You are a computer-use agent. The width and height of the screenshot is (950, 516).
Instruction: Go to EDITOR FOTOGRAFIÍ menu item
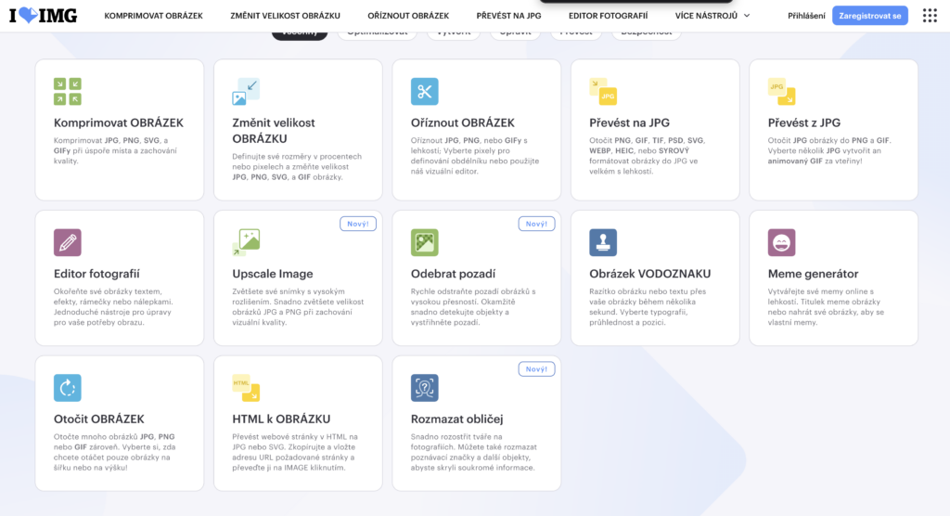pyautogui.click(x=608, y=16)
